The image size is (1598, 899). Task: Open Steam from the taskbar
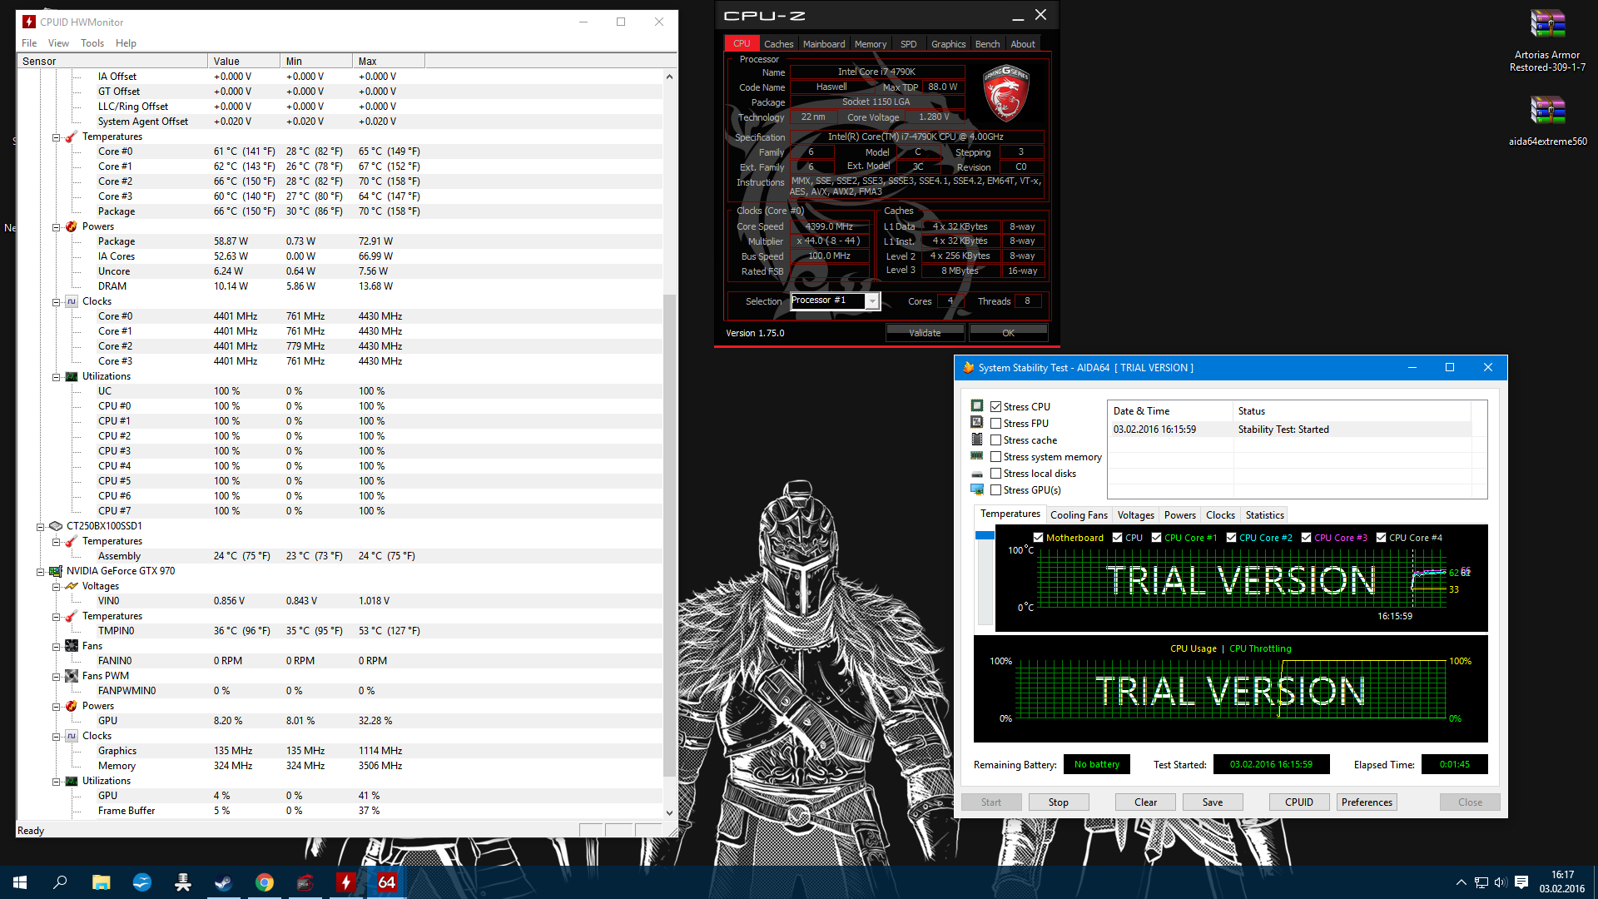(x=223, y=882)
